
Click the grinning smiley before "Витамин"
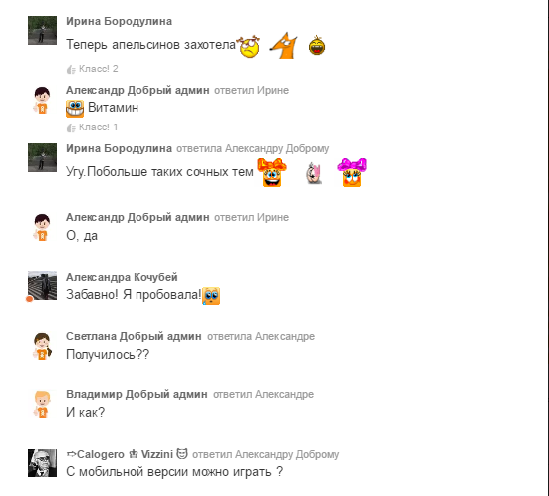[75, 109]
